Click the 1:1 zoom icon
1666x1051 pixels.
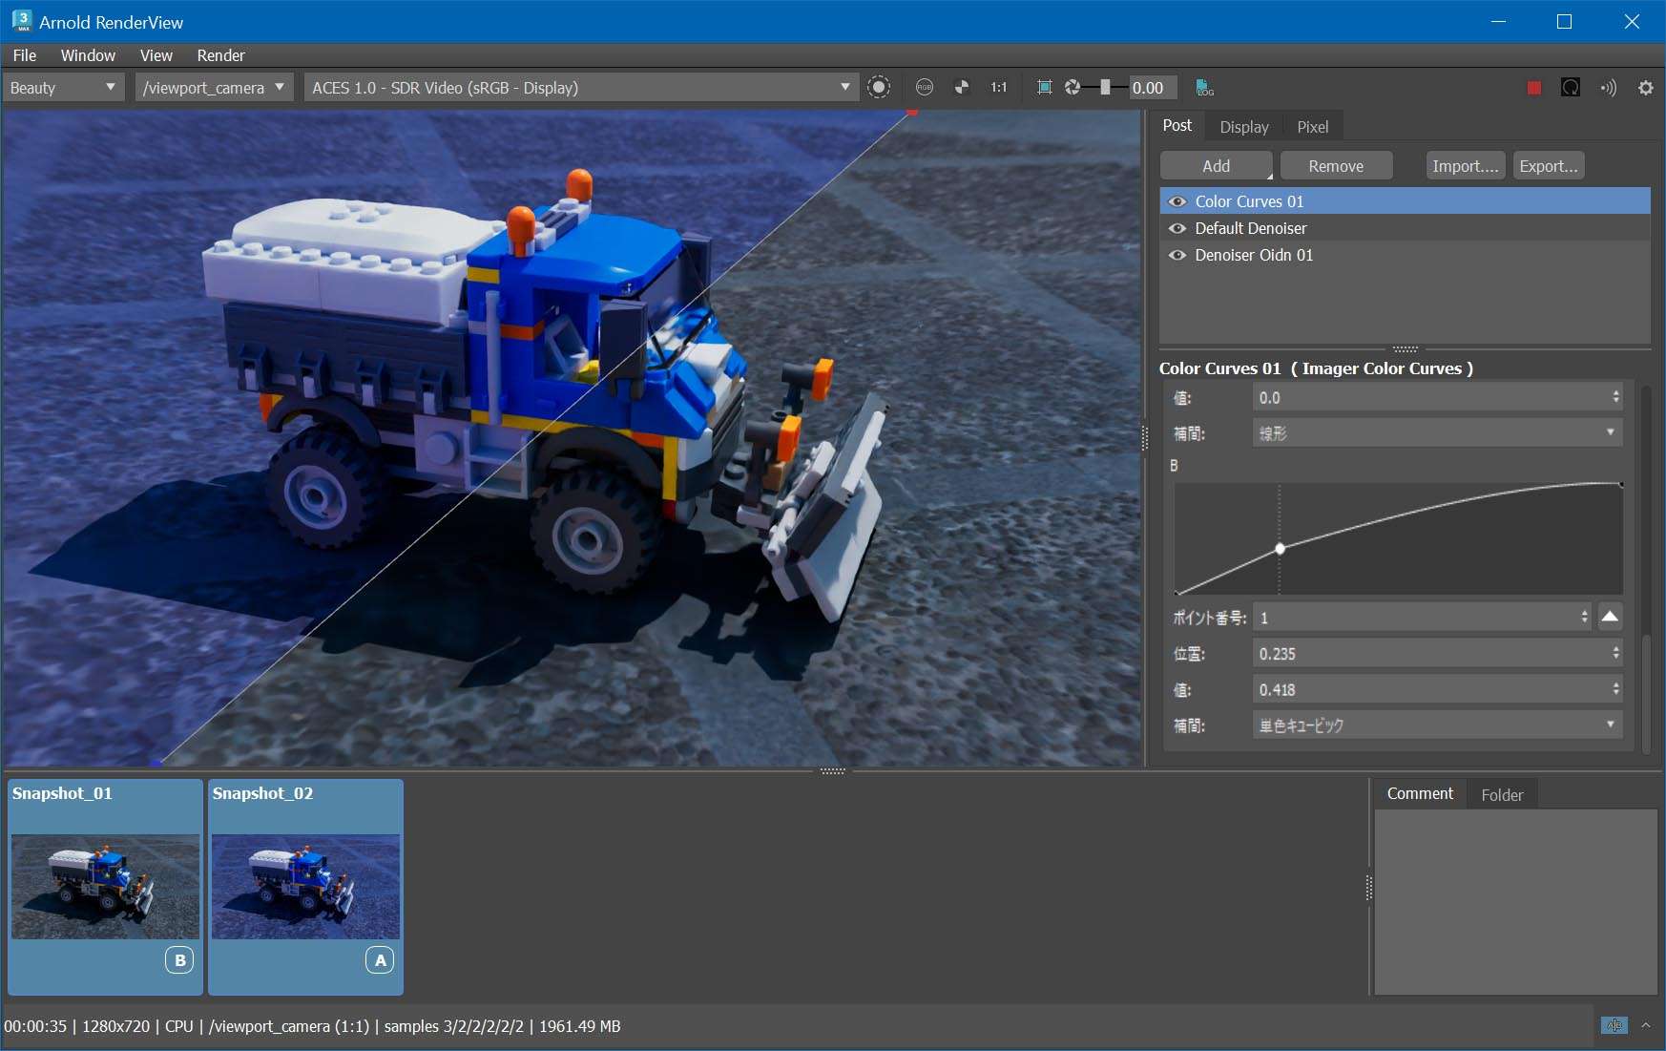998,88
